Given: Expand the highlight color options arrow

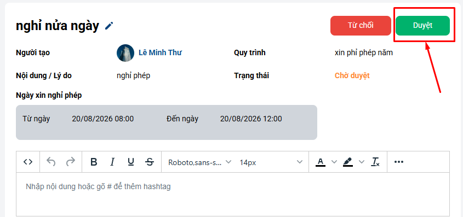Looking at the screenshot, I should coord(362,162).
